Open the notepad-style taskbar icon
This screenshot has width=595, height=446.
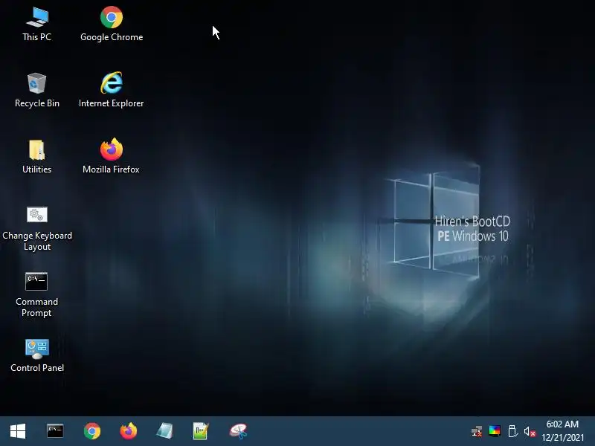[x=164, y=431]
